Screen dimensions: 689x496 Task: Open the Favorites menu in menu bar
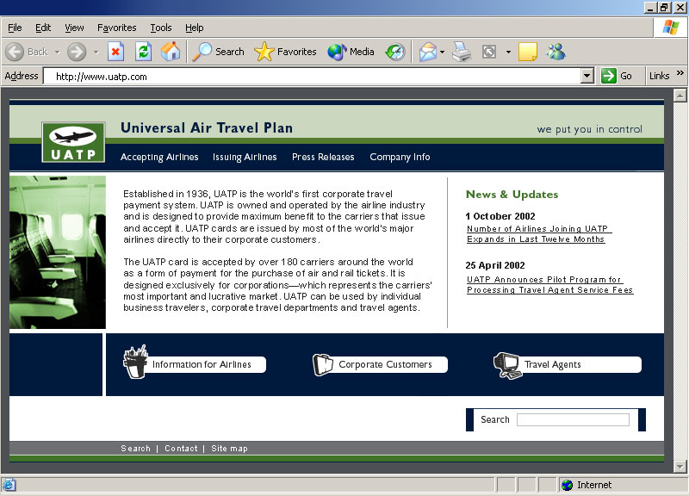(116, 28)
